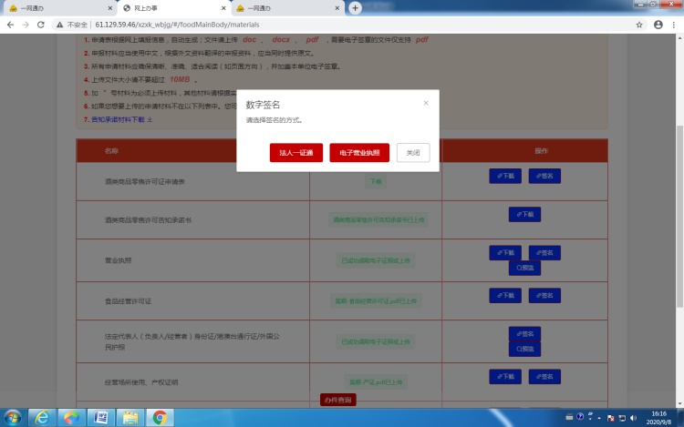The width and height of the screenshot is (684, 427).
Task: Go back using browser back arrow
Action: tap(8, 25)
